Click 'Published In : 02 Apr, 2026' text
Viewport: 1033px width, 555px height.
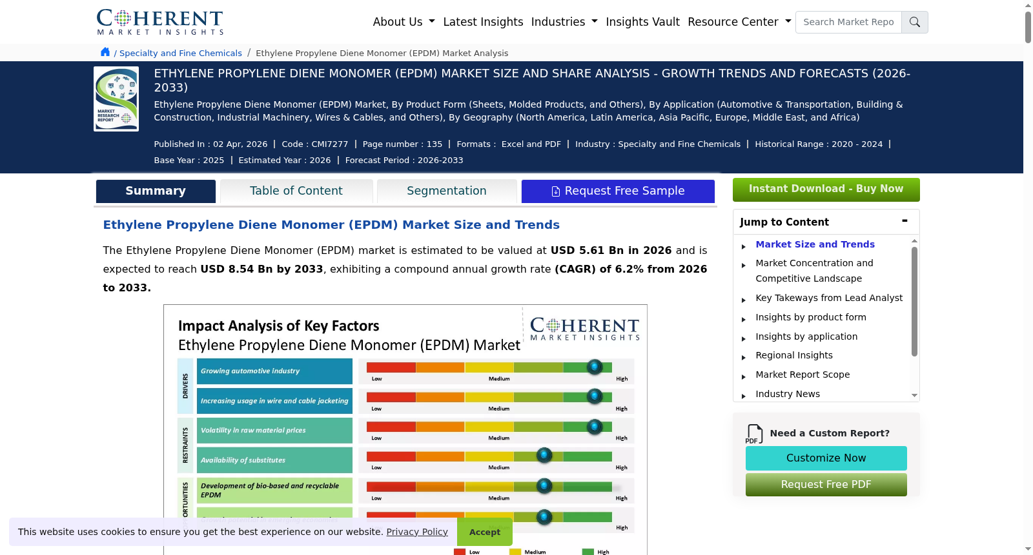pyautogui.click(x=210, y=144)
